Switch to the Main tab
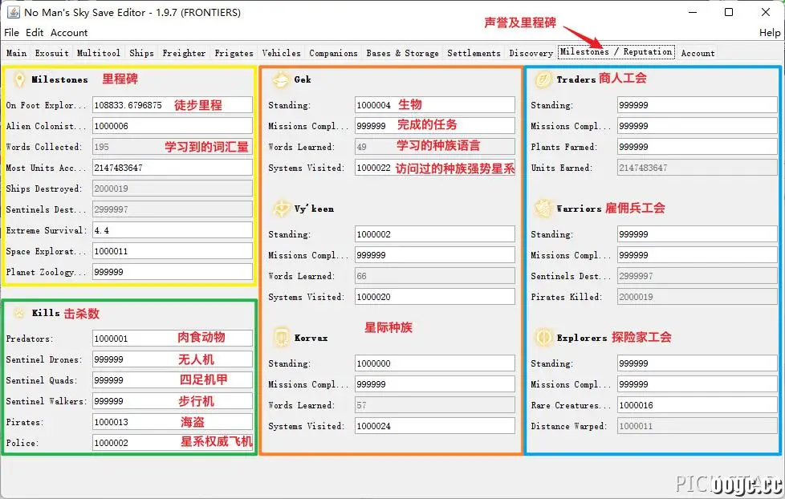This screenshot has width=785, height=499. click(x=17, y=53)
